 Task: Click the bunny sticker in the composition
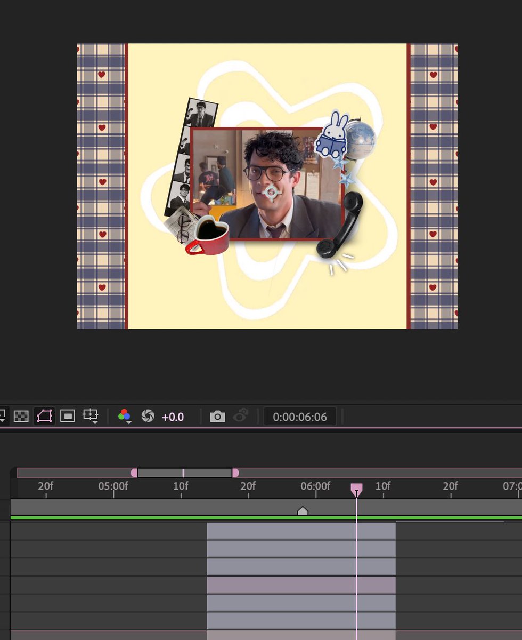pyautogui.click(x=332, y=134)
